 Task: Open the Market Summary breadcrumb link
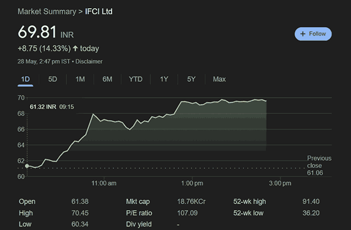coord(47,12)
